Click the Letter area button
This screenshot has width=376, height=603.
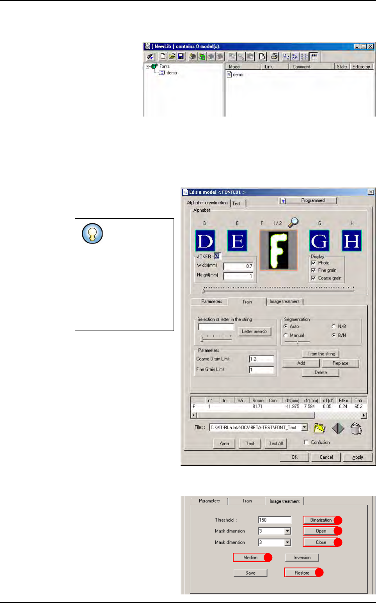pos(254,331)
